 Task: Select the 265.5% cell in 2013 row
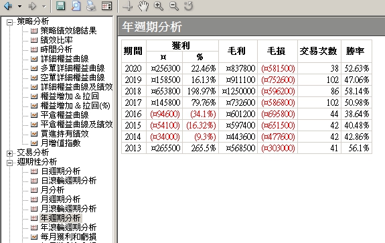200,148
